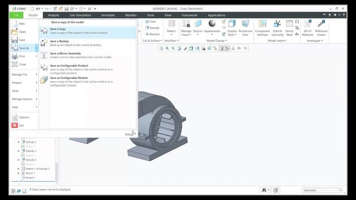
Task: Click the Zoom In magnifier in graphics toolbar
Action: tap(167, 48)
